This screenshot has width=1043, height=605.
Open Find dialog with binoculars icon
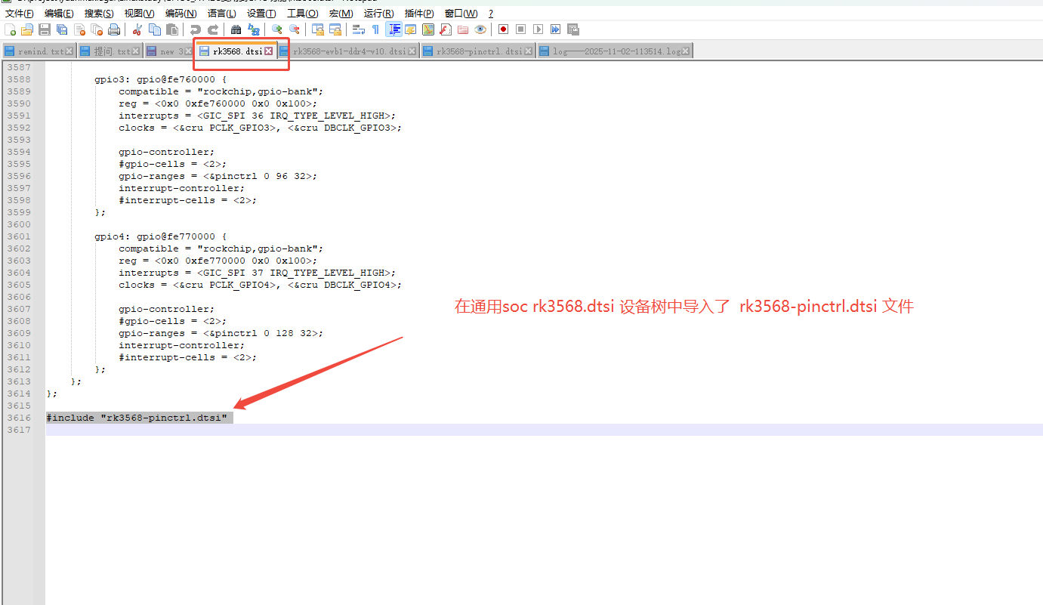point(236,29)
